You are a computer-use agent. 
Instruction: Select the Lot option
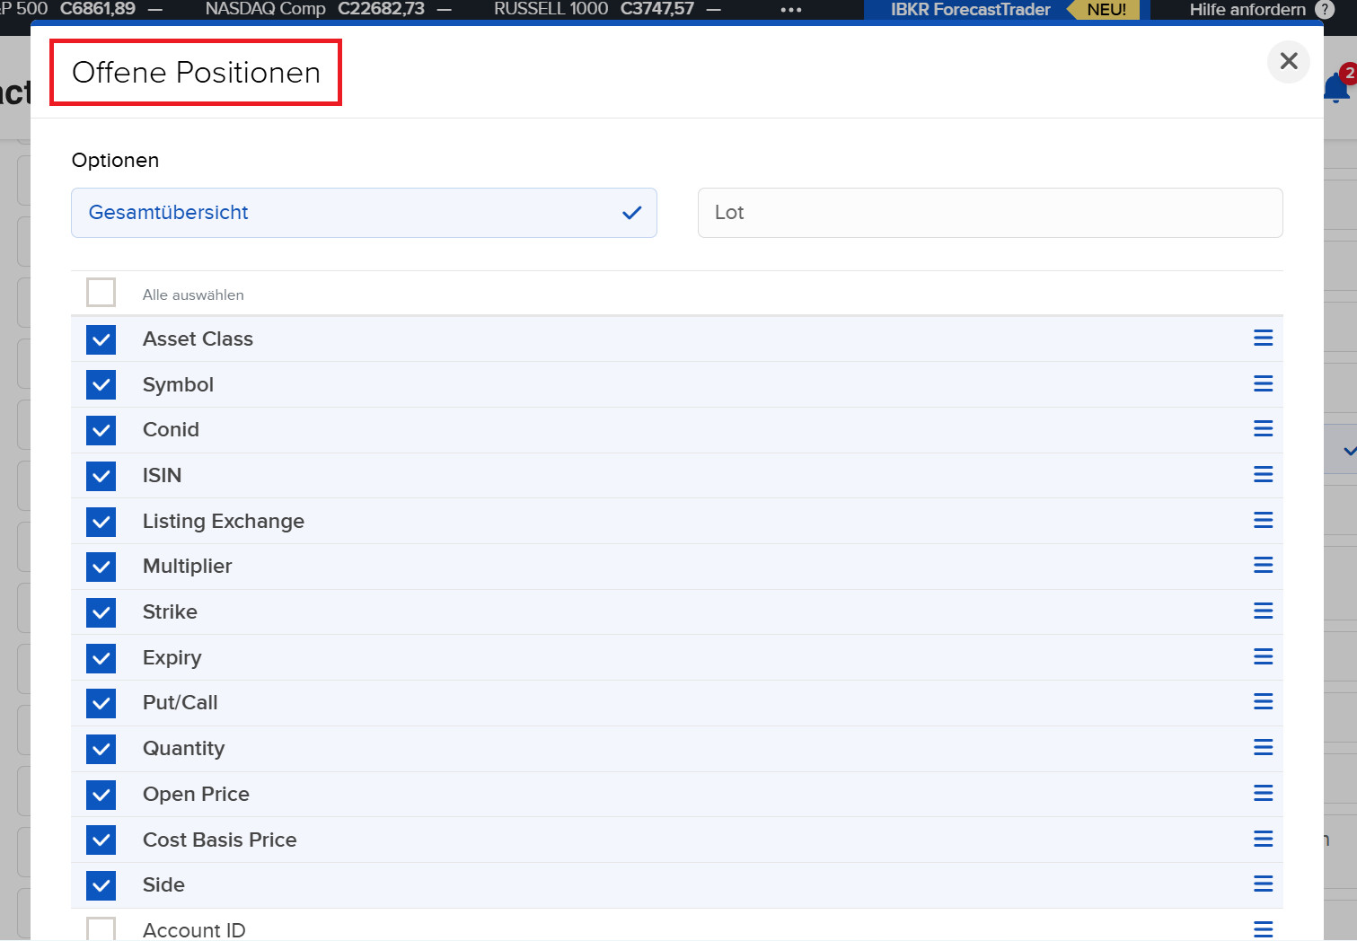[x=990, y=213]
